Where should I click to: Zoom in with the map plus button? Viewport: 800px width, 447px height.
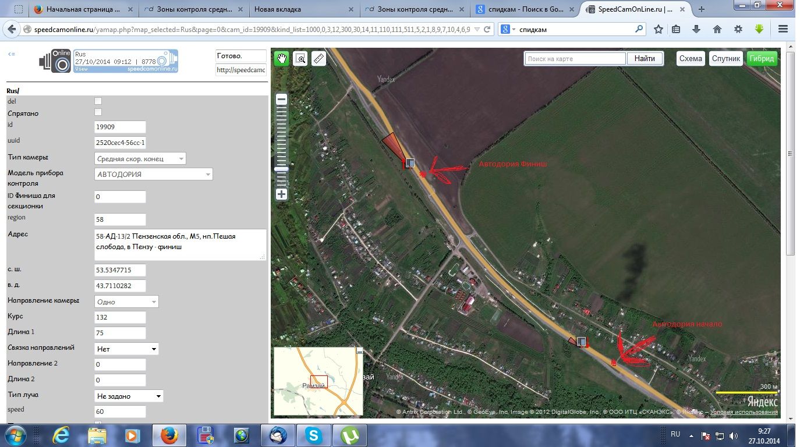(x=281, y=194)
